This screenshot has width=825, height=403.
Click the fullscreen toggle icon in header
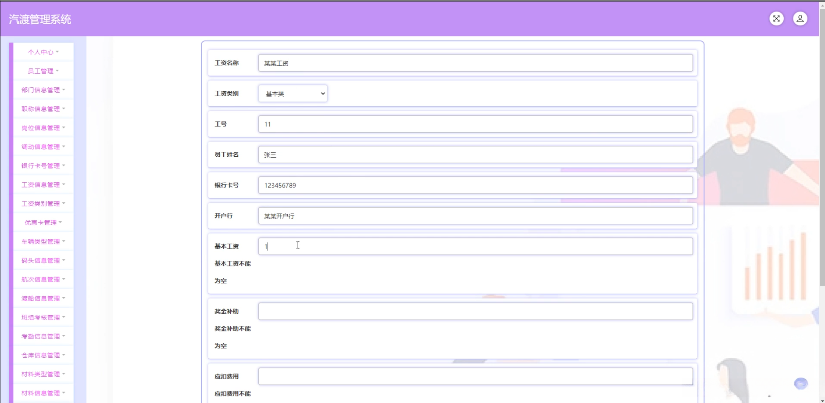pyautogui.click(x=776, y=18)
